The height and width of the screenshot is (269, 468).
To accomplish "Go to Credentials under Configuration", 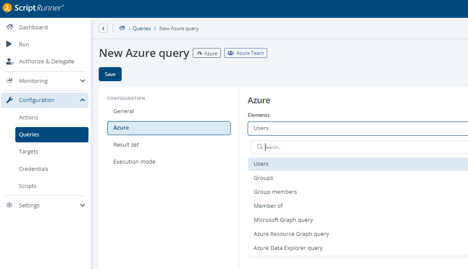I will (x=34, y=169).
